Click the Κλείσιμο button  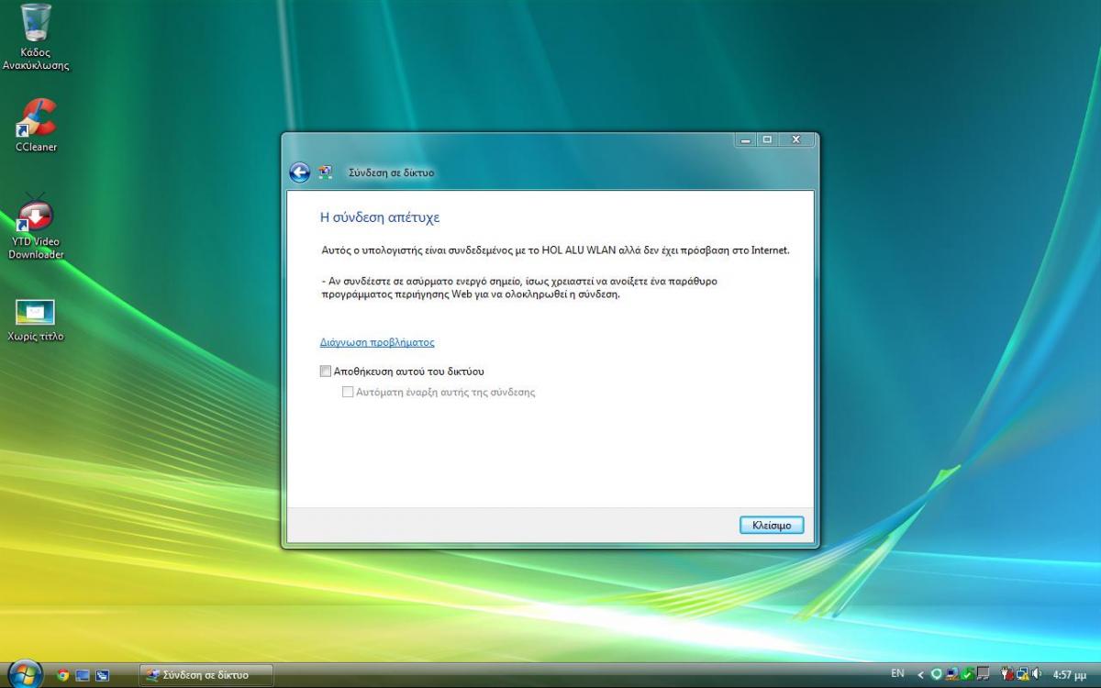click(x=772, y=525)
